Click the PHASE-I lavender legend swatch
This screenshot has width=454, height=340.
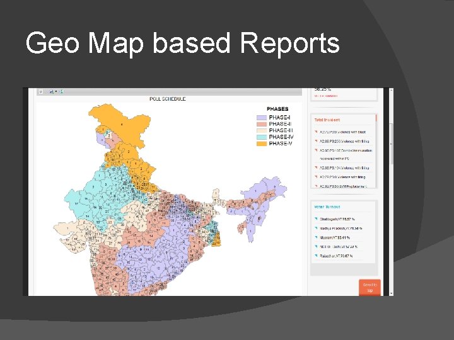262,118
